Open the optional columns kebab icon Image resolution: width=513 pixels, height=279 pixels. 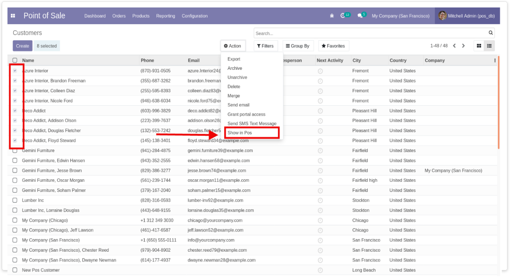coord(495,61)
